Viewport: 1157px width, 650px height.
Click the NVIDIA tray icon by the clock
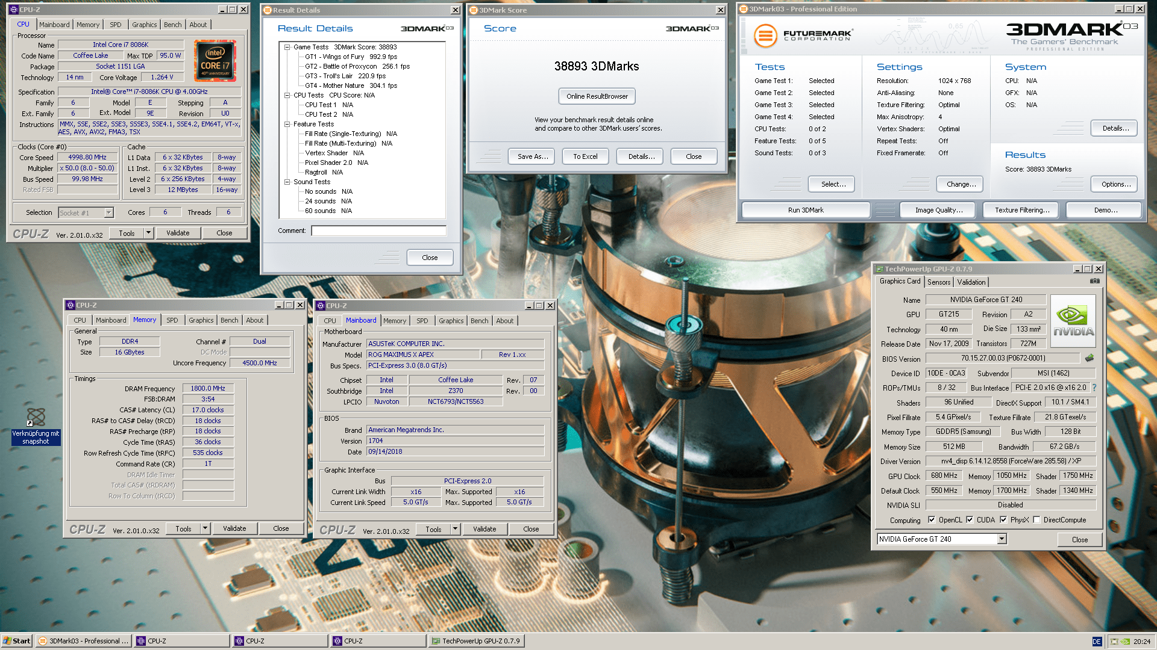click(x=1124, y=642)
